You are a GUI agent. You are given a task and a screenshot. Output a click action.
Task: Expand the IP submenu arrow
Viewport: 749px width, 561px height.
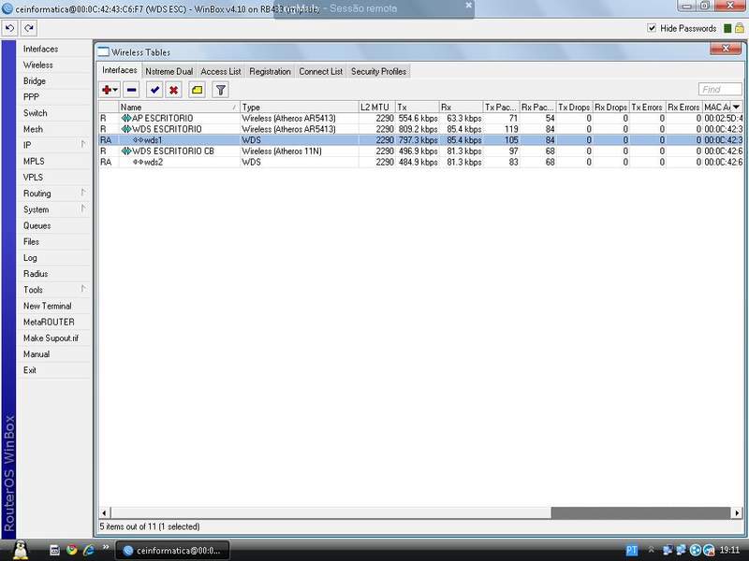point(83,145)
